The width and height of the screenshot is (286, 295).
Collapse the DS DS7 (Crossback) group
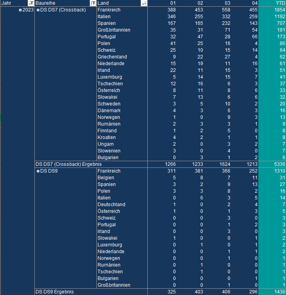tap(38, 10)
